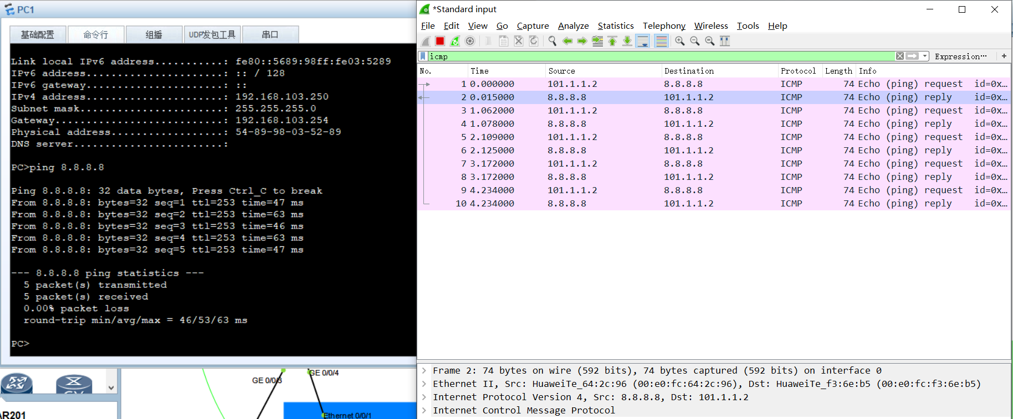Select packet 1 at time 0.000000
The width and height of the screenshot is (1013, 419).
[x=714, y=84]
